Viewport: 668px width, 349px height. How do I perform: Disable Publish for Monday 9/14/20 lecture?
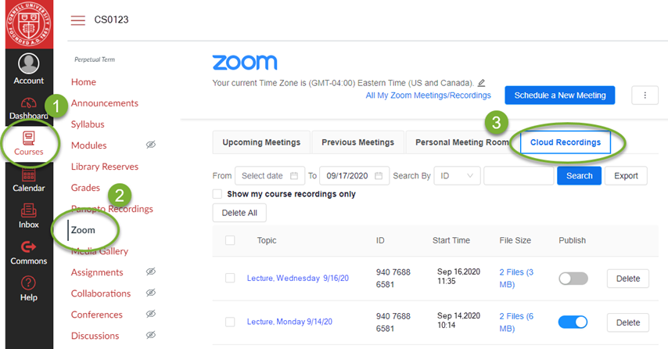pyautogui.click(x=573, y=322)
